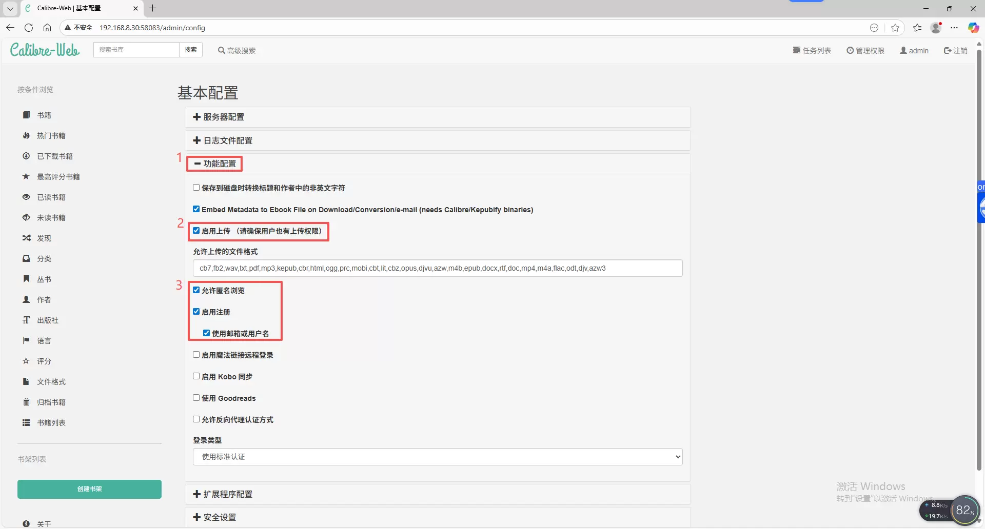Image resolution: width=985 pixels, height=529 pixels.
Task: Click the top rated books star icon
Action: pos(26,177)
